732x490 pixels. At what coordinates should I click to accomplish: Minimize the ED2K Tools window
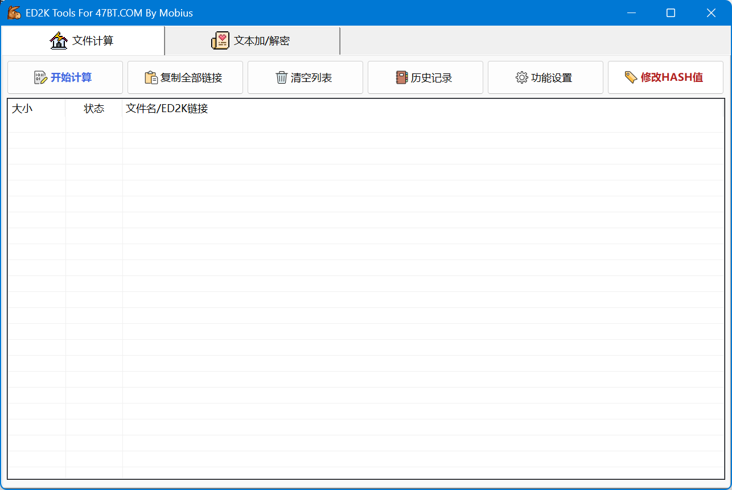tap(631, 13)
